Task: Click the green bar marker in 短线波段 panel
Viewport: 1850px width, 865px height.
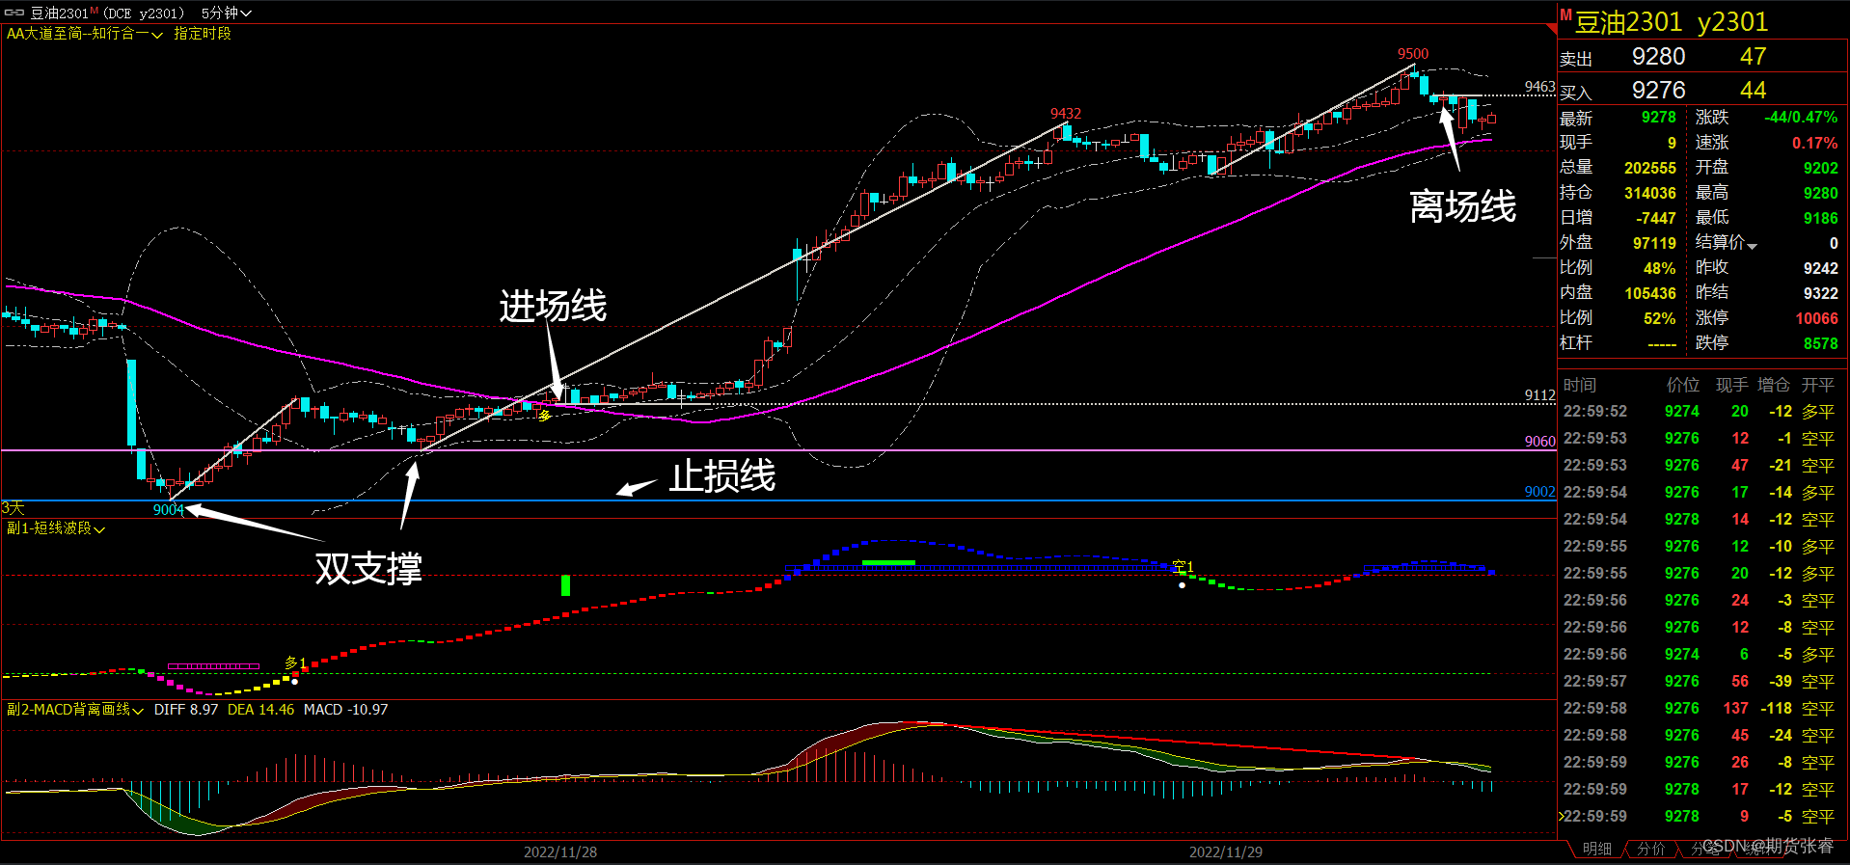Action: [565, 585]
